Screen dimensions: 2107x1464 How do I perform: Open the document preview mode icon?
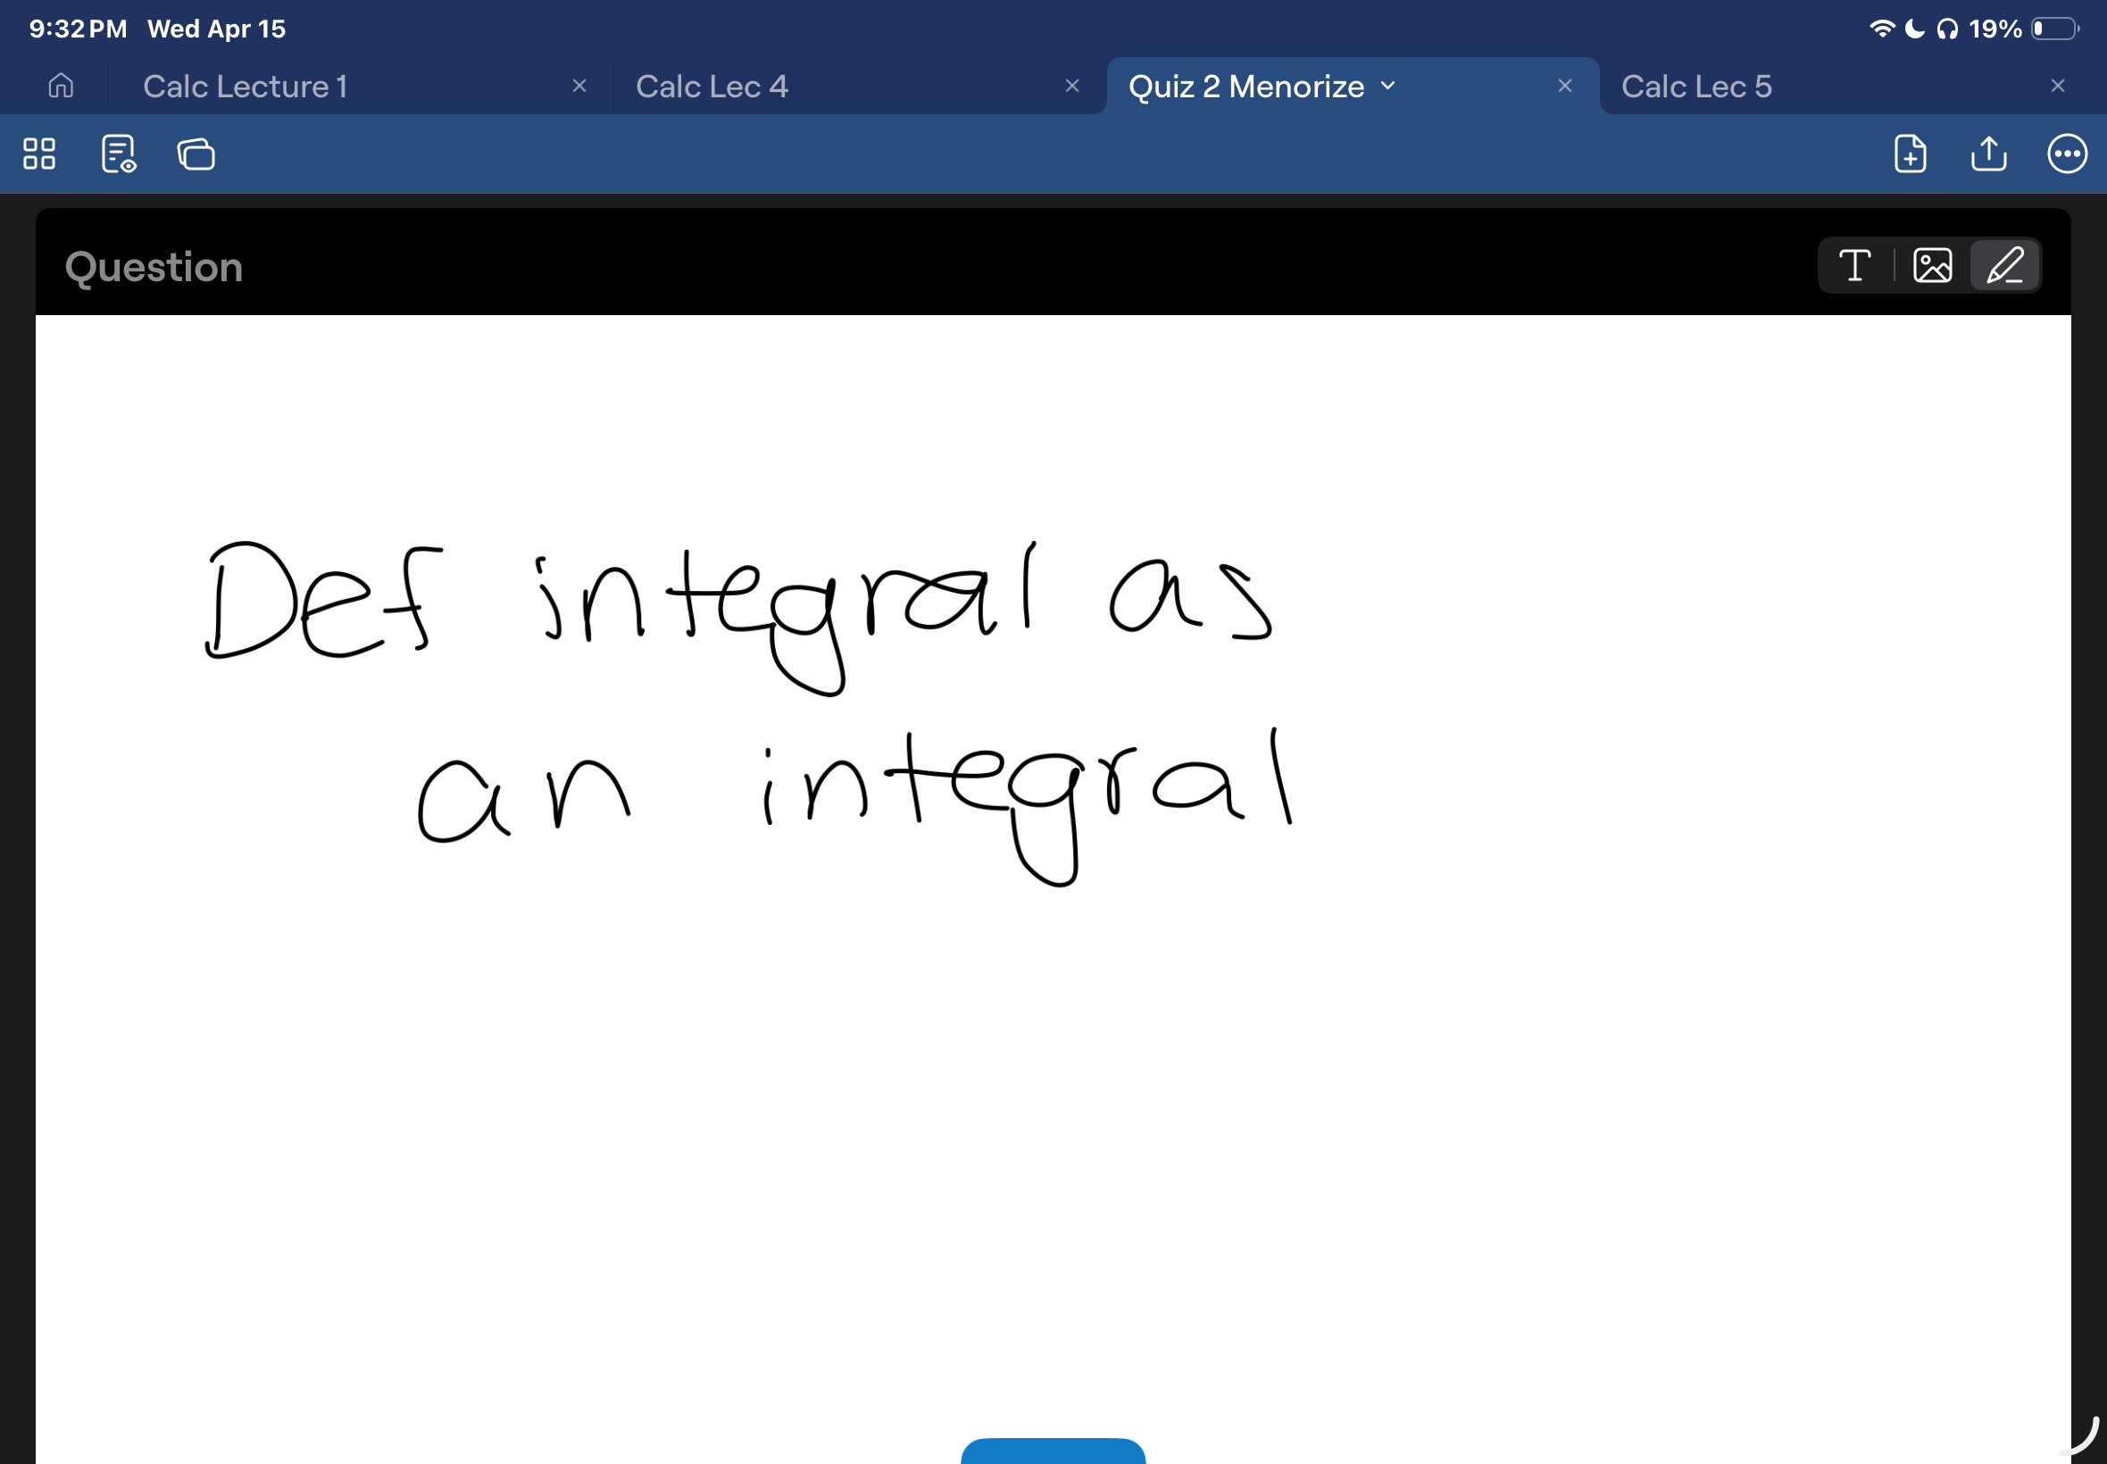point(119,154)
